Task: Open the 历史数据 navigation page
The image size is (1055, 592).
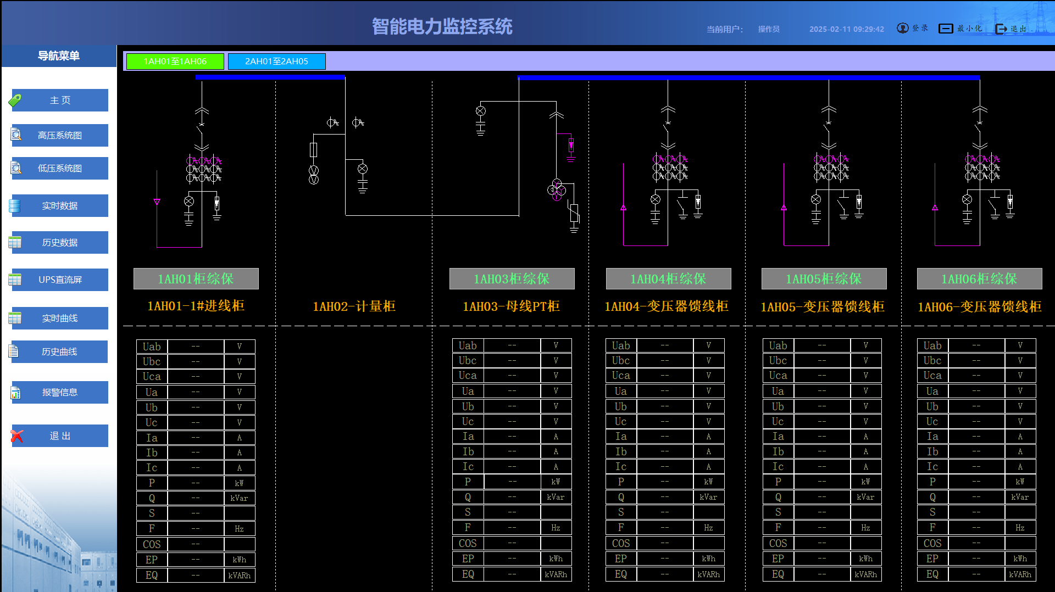Action: tap(60, 243)
